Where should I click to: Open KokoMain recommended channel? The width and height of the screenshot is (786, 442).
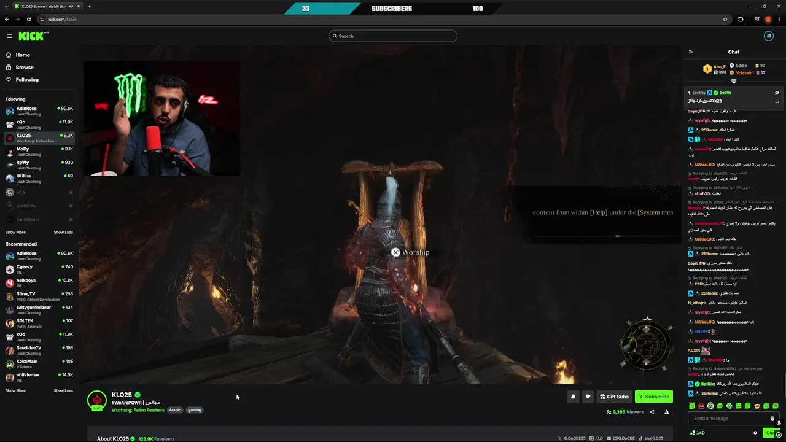39,364
